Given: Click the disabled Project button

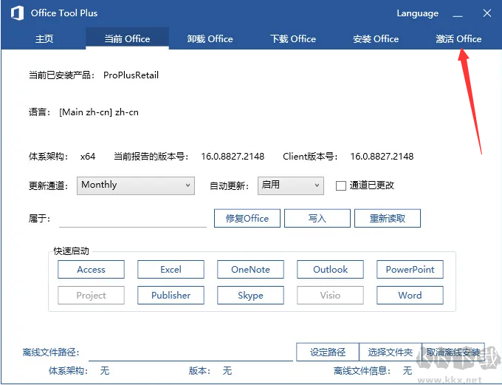Looking at the screenshot, I should coord(92,296).
